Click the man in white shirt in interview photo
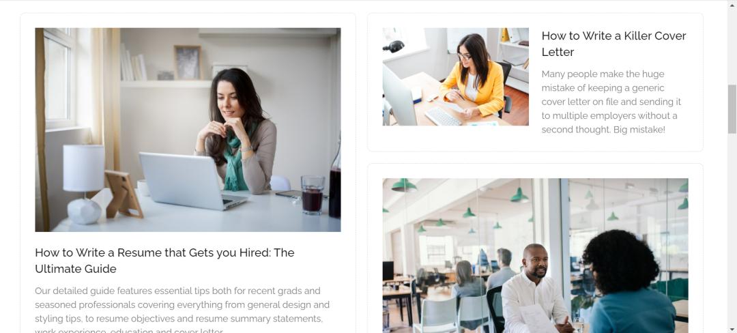737x333 pixels. coord(535,289)
